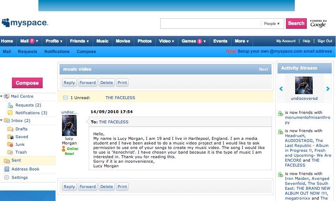
Task: Click the Powered by Google logo
Action: [x=318, y=24]
